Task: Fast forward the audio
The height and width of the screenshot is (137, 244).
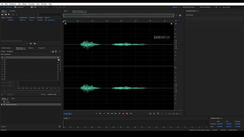Action: coord(116,113)
